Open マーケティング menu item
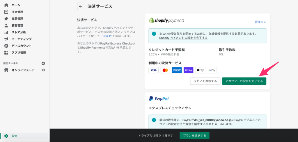Image resolution: width=298 pixels, height=142 pixels. point(22,39)
